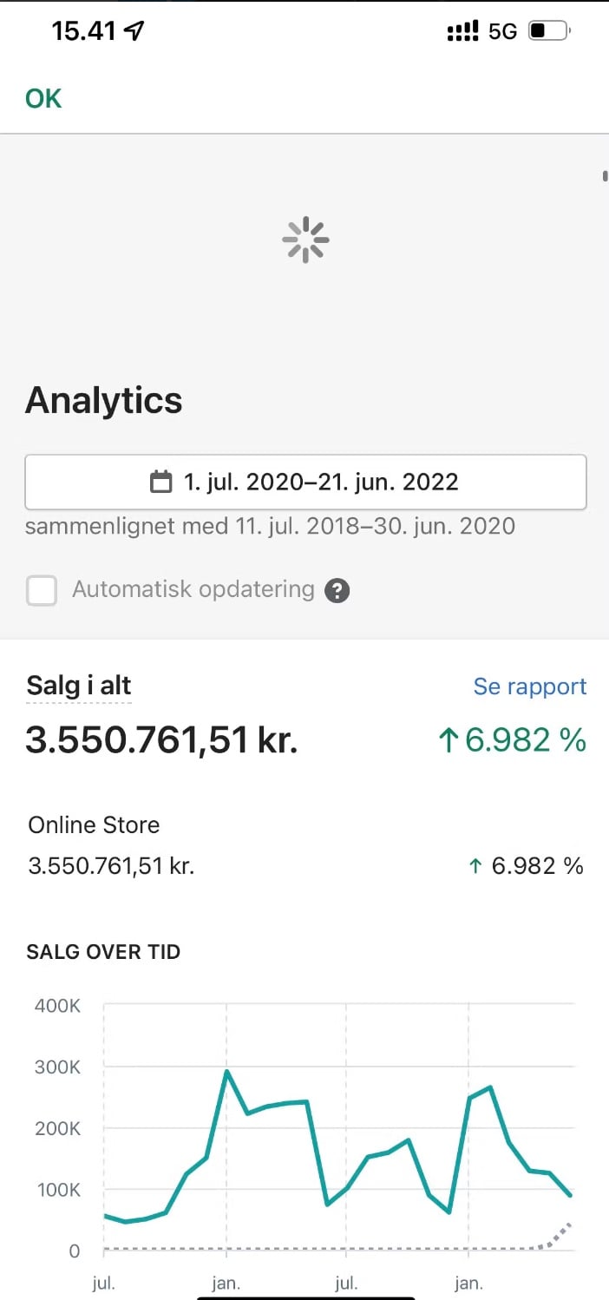
Task: Tap the sales chart peak near first jan.
Action: [x=226, y=1072]
